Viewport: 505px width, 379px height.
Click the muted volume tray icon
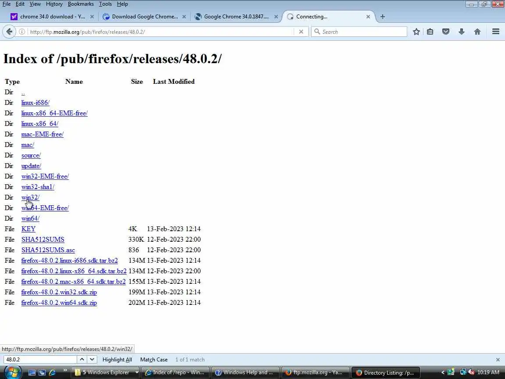click(x=472, y=372)
